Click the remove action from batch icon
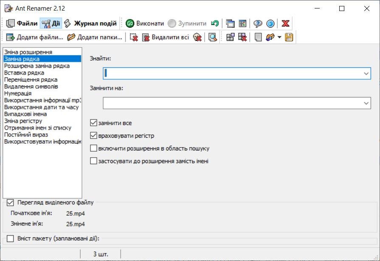Viewport: 380px width, 261px height. [x=242, y=37]
